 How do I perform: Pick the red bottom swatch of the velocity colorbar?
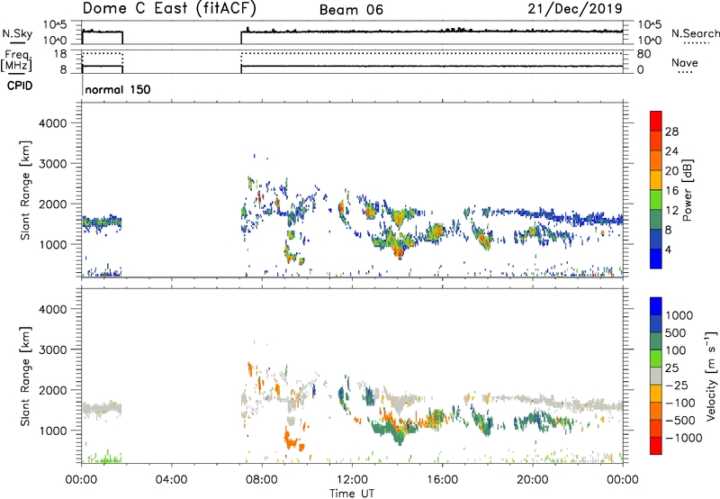656,446
